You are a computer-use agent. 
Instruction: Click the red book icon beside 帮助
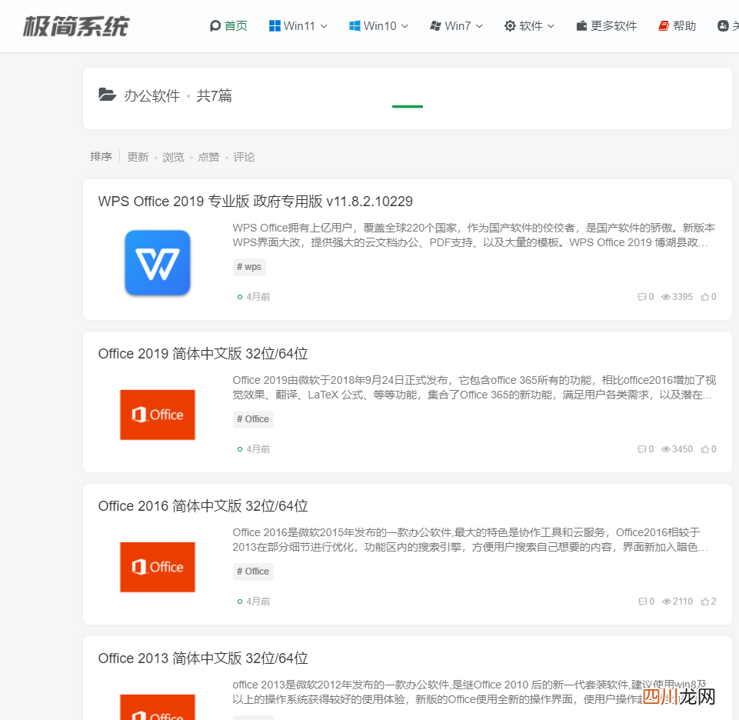664,26
